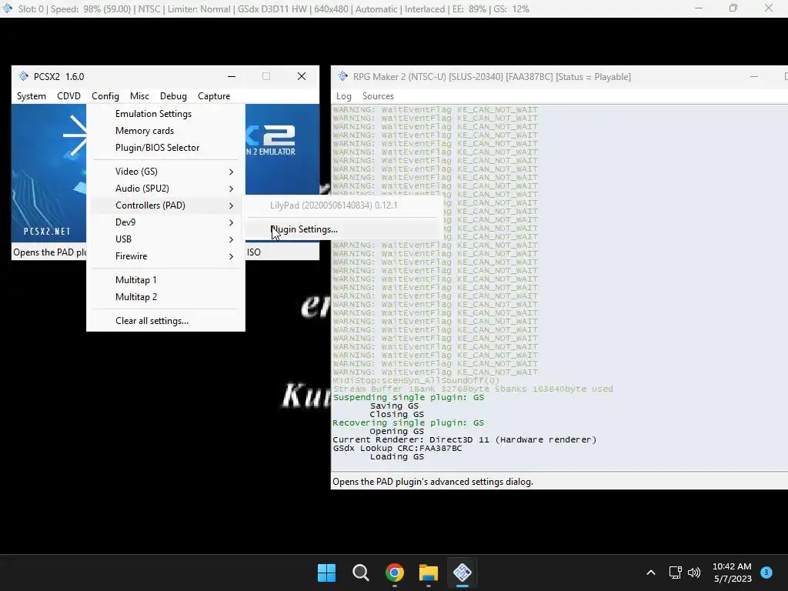Open the clock and date panel
Viewport: 788px width, 591px height.
click(733, 573)
